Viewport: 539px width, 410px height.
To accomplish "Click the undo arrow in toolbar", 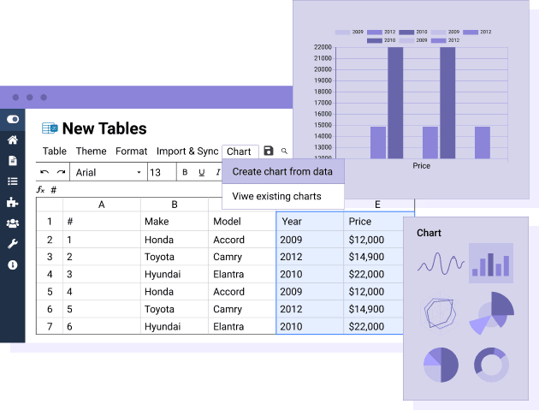I will (x=44, y=172).
